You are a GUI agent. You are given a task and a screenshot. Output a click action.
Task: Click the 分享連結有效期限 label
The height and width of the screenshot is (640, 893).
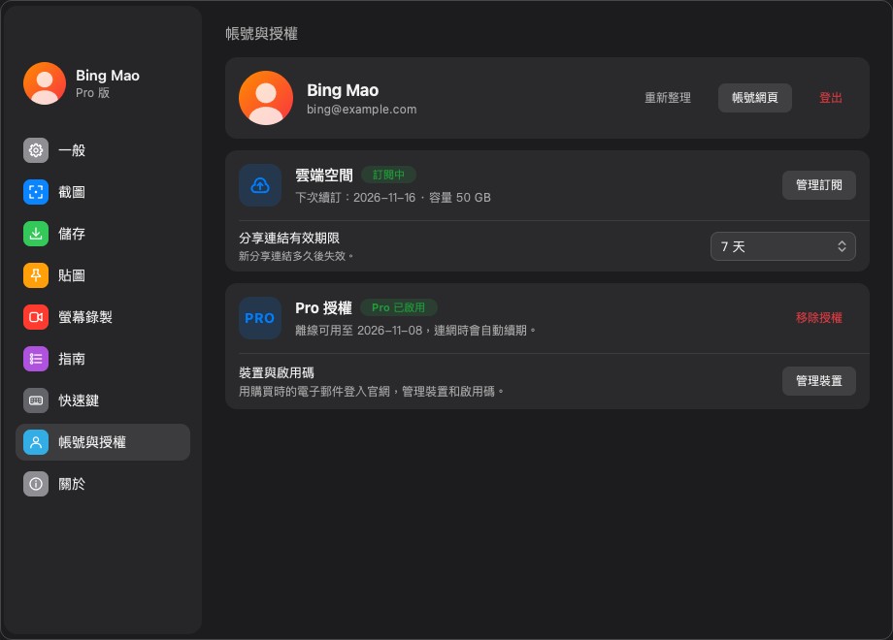[289, 238]
